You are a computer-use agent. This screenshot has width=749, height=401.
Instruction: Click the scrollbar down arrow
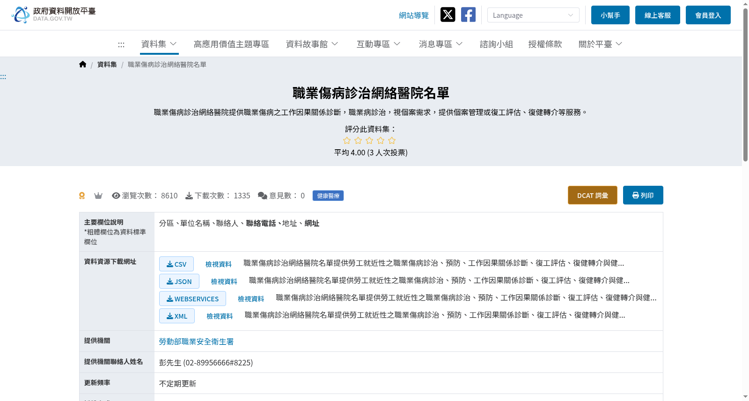pyautogui.click(x=745, y=397)
